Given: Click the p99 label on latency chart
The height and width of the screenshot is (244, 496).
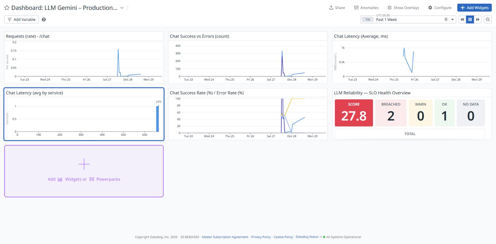Looking at the screenshot, I should tap(158, 102).
